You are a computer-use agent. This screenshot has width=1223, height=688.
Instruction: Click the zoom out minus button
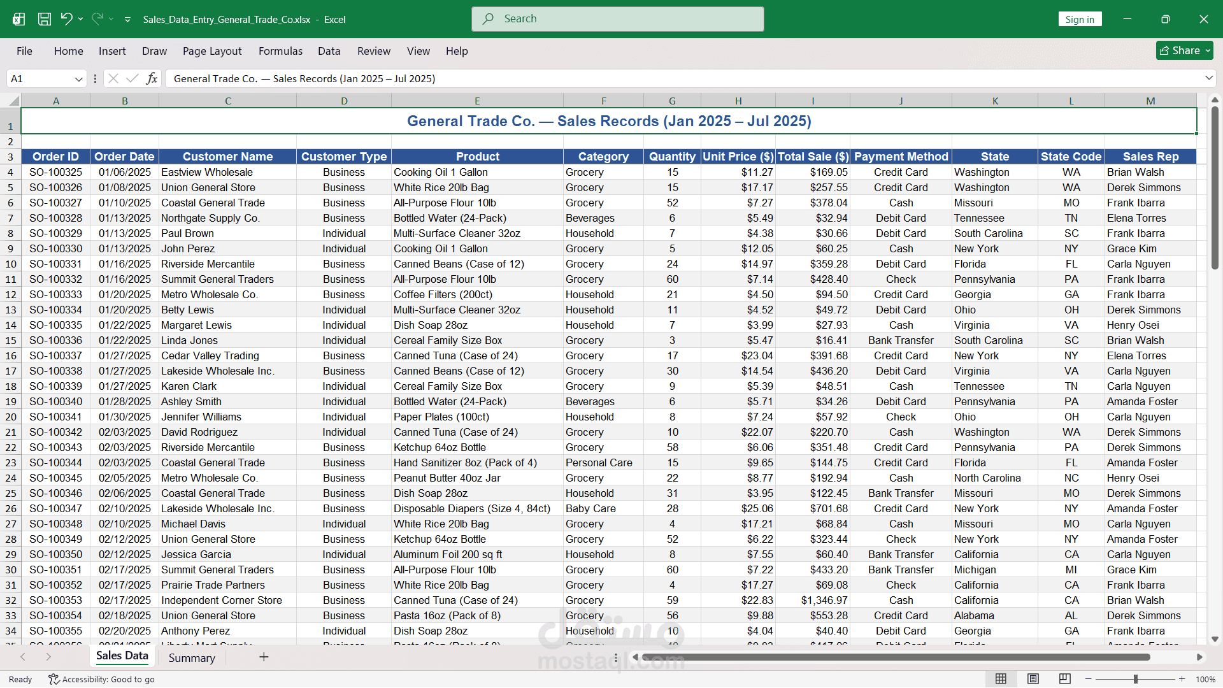tap(1089, 679)
